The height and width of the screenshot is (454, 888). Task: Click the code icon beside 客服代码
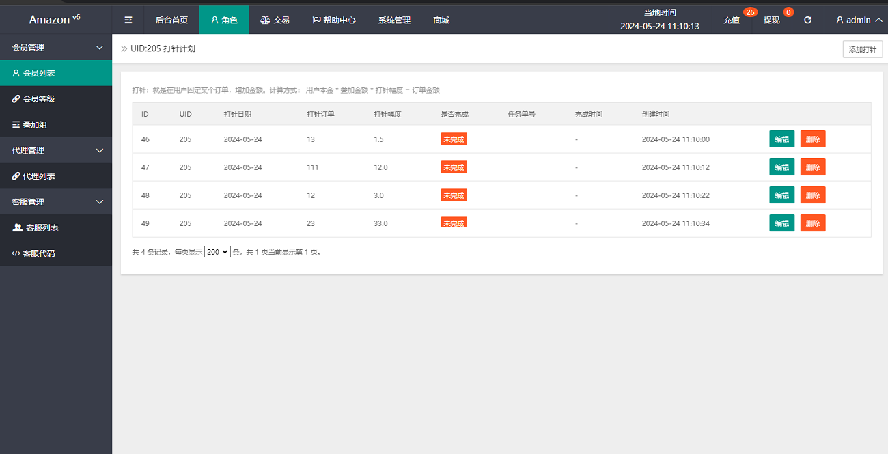coord(15,253)
